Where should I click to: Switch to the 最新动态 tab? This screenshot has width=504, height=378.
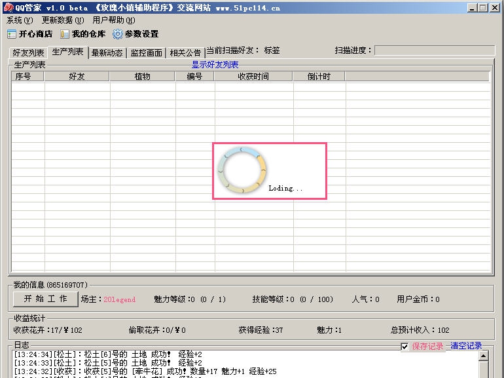pos(107,53)
